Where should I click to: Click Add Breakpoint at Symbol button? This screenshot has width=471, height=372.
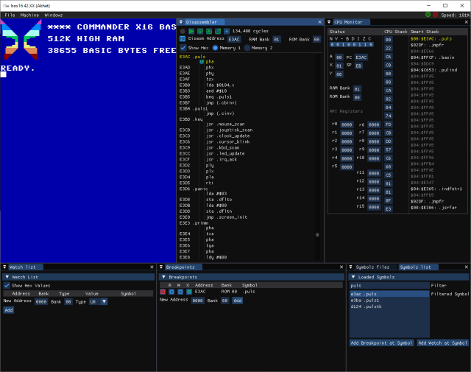click(x=381, y=343)
